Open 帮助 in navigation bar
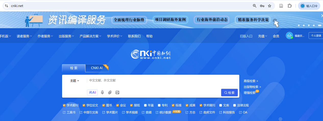Viewport: 323px width, 121px height. pos(149,36)
